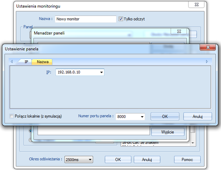Image resolution: width=221 pixels, height=170 pixels.
Task: Expand the IP address dropdown
Action: tap(101, 72)
